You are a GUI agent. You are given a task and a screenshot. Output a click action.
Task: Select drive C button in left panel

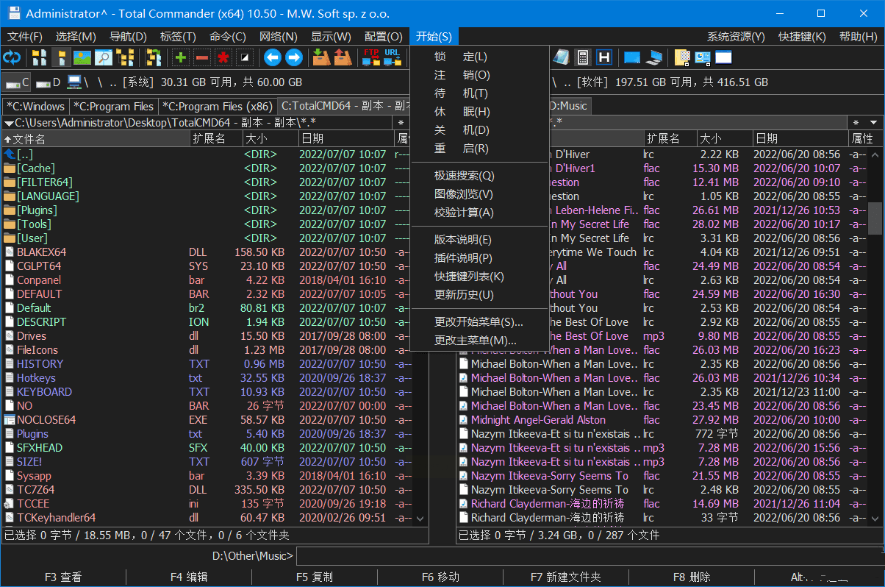point(18,82)
